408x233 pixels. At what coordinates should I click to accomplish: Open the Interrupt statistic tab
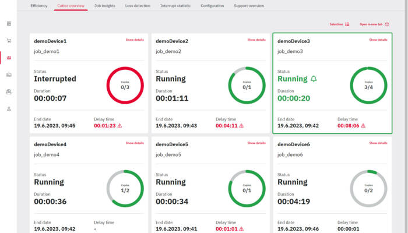175,6
